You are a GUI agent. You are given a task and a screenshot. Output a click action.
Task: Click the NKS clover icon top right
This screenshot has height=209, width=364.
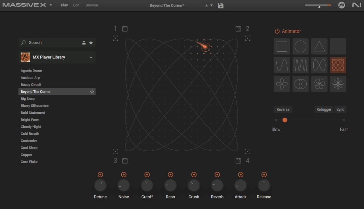pyautogui.click(x=342, y=5)
